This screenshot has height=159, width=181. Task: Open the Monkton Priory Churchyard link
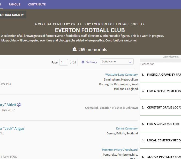point(120,150)
